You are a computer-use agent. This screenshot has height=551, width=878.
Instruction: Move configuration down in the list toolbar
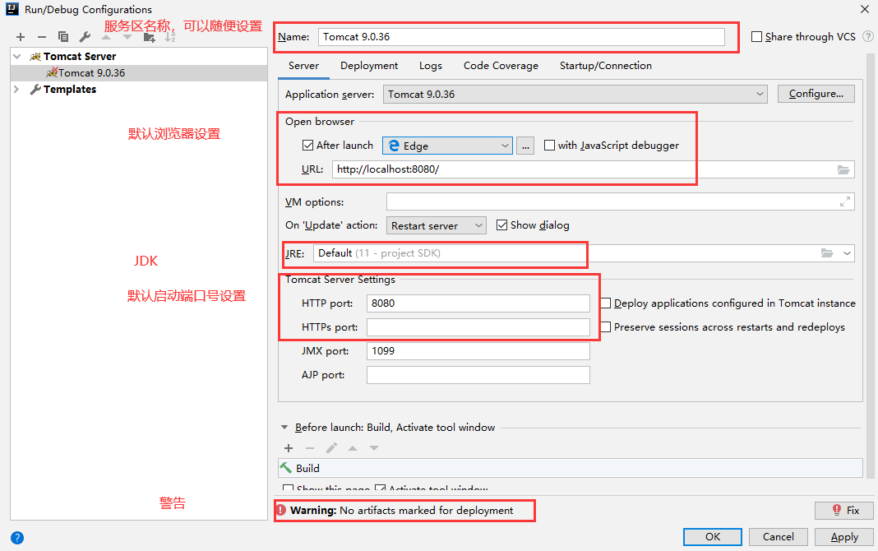point(127,37)
